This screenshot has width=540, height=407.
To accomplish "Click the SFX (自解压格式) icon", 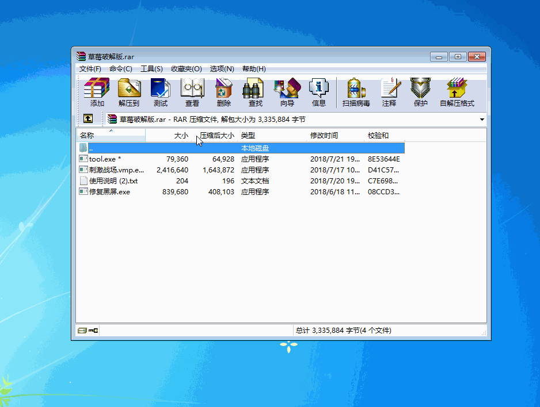I will click(x=457, y=92).
